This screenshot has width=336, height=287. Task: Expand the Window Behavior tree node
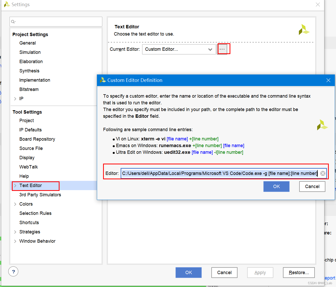tap(15, 241)
